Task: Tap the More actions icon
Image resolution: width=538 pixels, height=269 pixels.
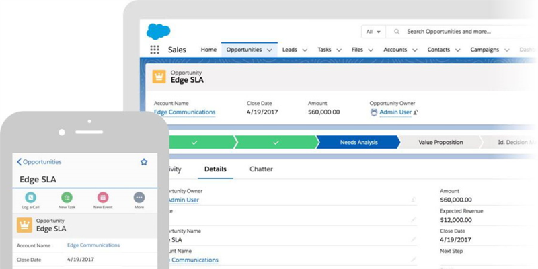Action: click(x=139, y=197)
